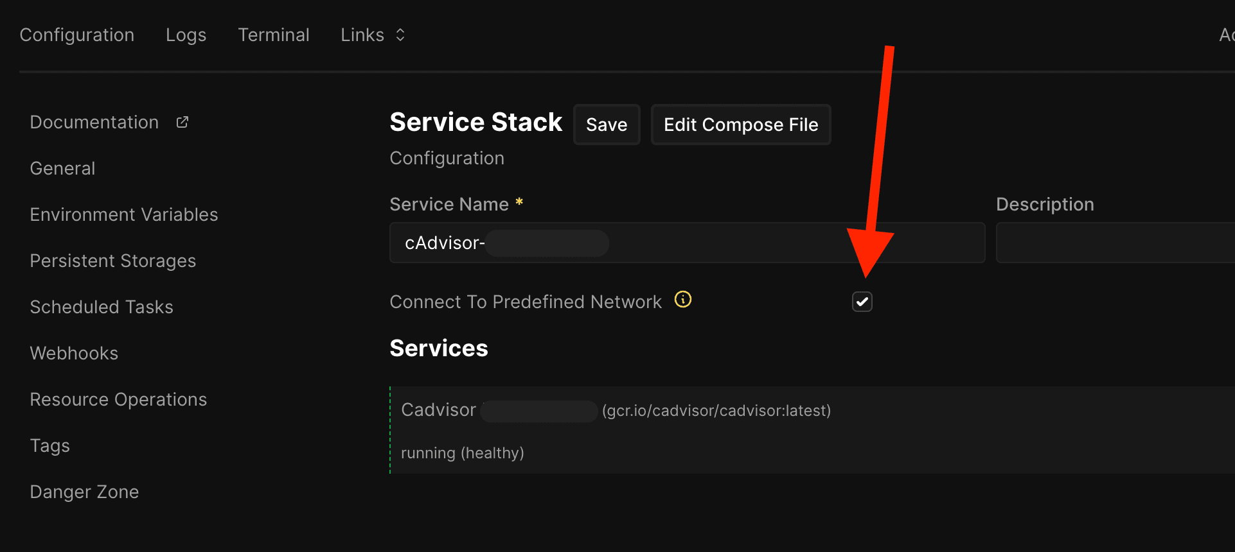
Task: Open the Scheduled Tasks section
Action: (x=102, y=307)
